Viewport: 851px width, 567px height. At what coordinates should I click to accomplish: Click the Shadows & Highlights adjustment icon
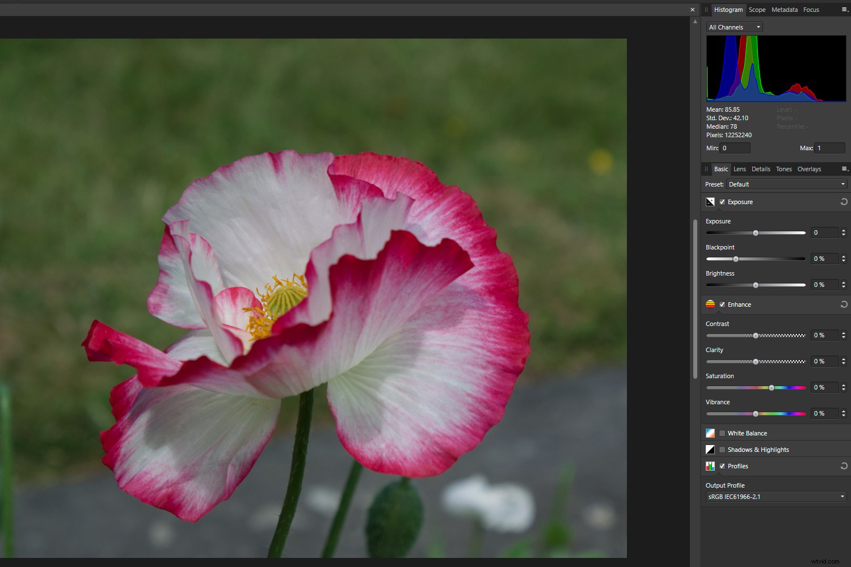tap(710, 449)
